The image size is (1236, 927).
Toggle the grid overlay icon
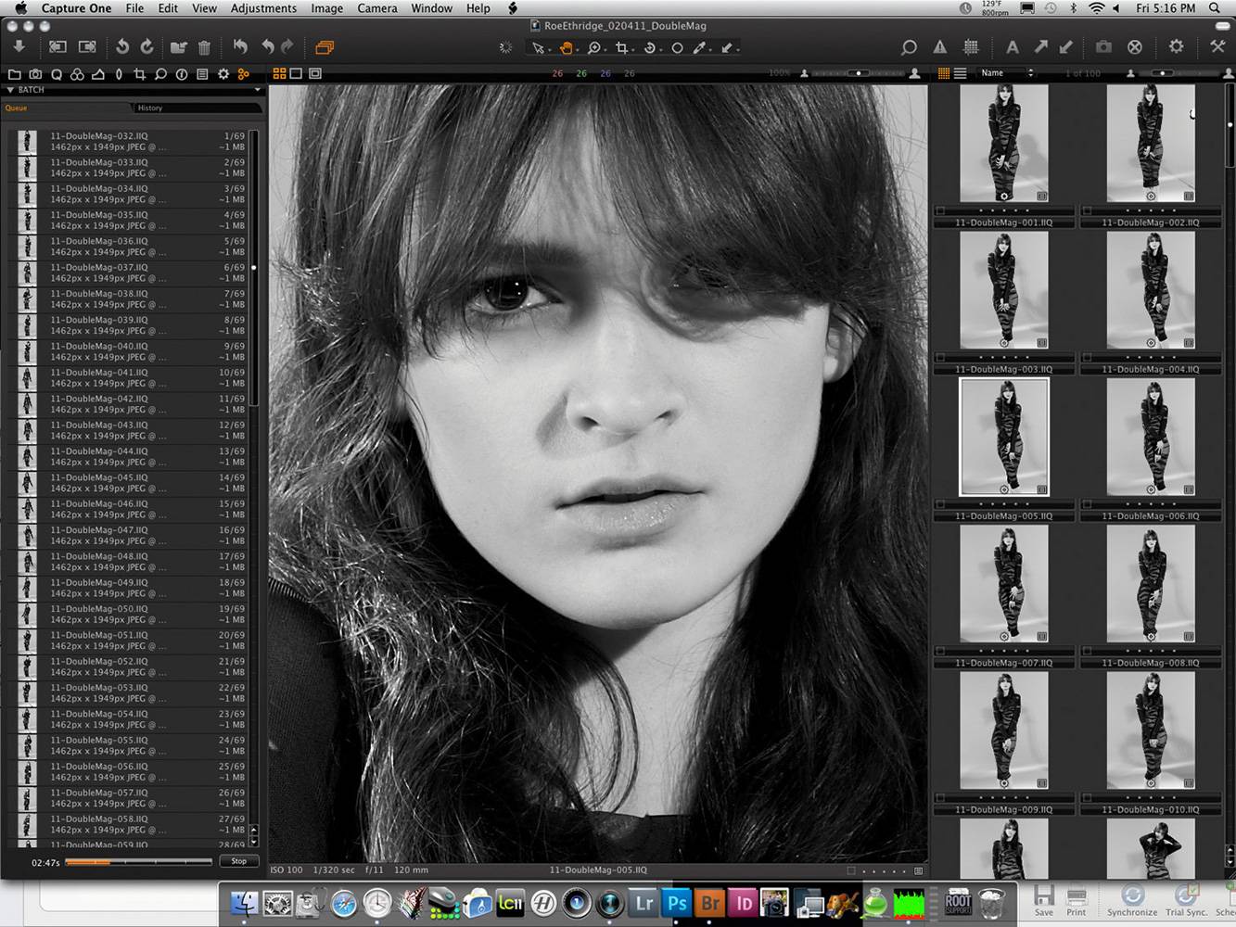point(971,47)
